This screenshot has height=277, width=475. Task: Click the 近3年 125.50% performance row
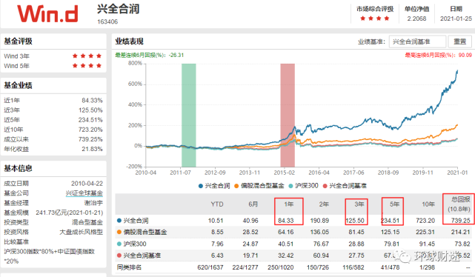coord(53,110)
